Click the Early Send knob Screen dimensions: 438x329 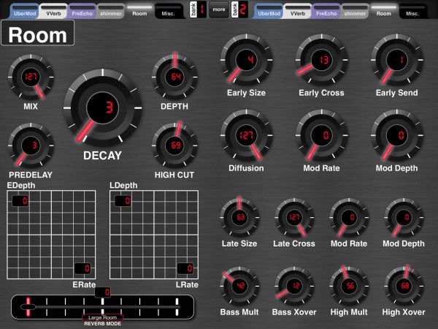click(x=397, y=60)
